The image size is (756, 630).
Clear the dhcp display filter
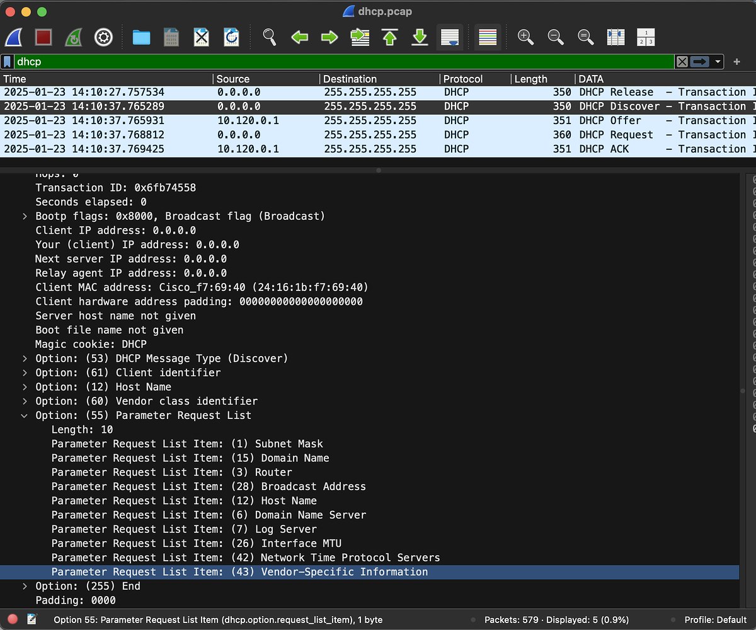pos(682,62)
